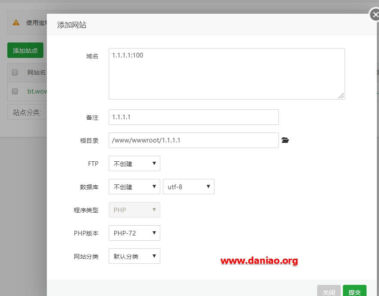The height and width of the screenshot is (296, 379).
Task: Click the green 添加站点 button
Action: 25,50
